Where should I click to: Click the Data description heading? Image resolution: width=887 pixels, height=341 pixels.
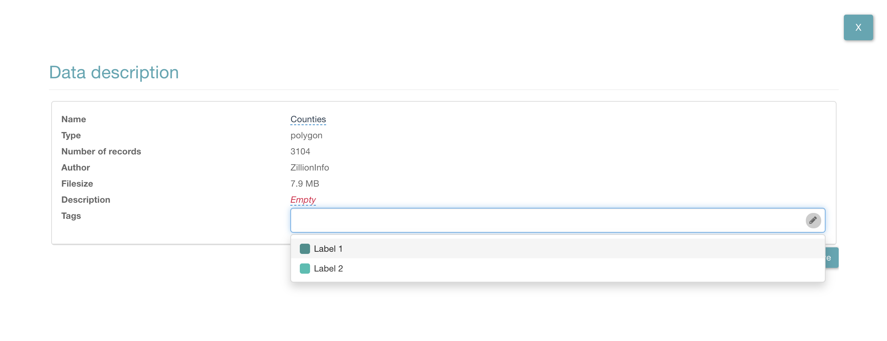[114, 72]
